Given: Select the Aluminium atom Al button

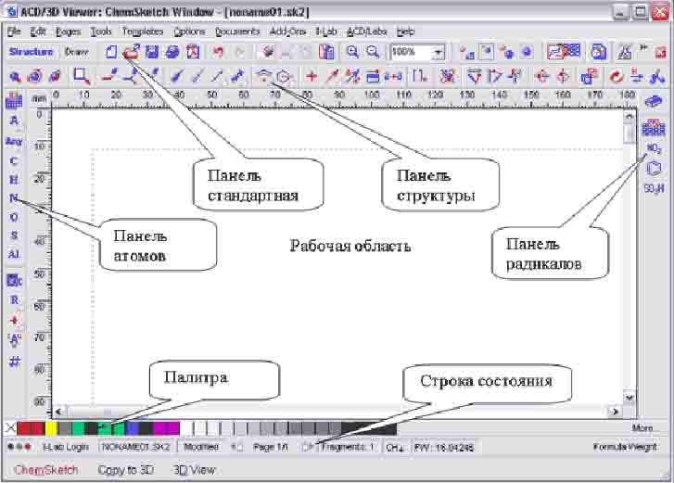Looking at the screenshot, I should click(x=14, y=254).
